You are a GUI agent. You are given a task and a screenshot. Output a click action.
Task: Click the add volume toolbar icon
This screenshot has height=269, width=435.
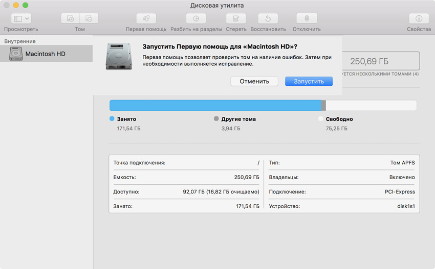[71, 19]
